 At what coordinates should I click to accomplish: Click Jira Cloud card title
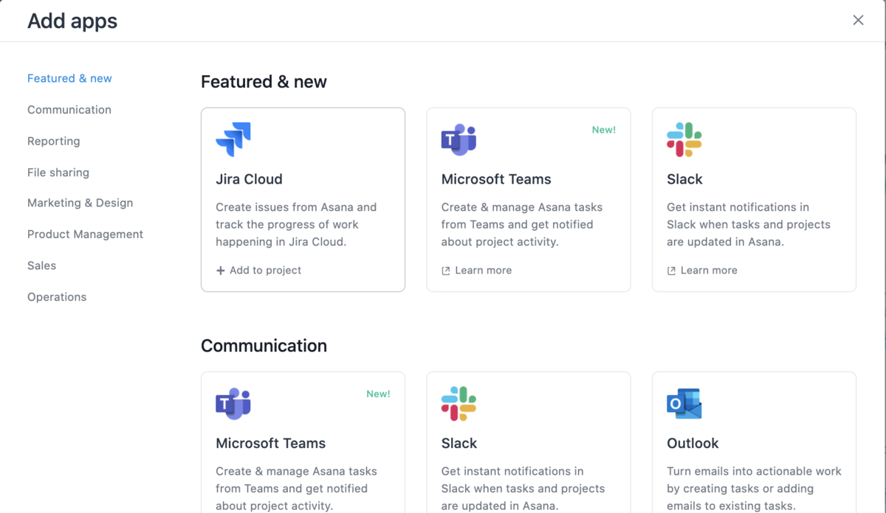coord(249,179)
